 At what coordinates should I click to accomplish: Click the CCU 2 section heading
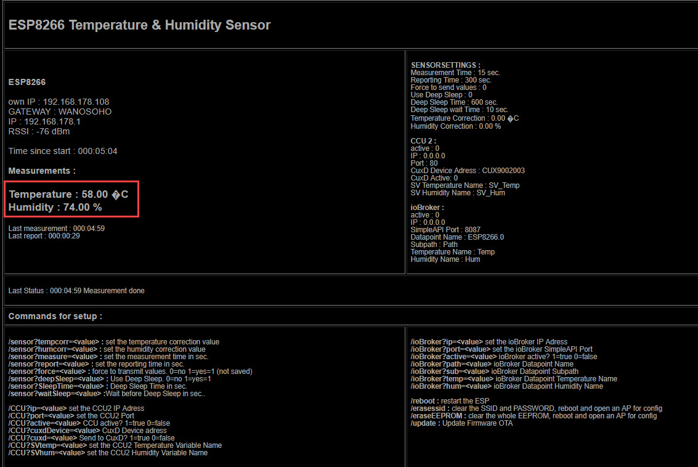423,141
